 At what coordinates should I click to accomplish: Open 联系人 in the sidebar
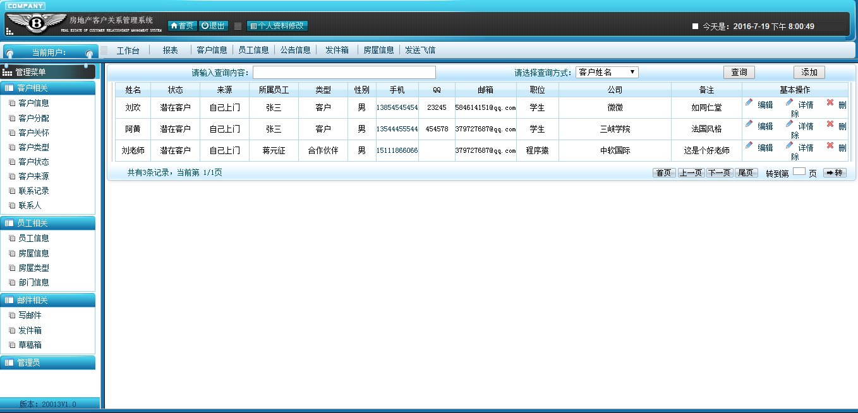coord(30,205)
